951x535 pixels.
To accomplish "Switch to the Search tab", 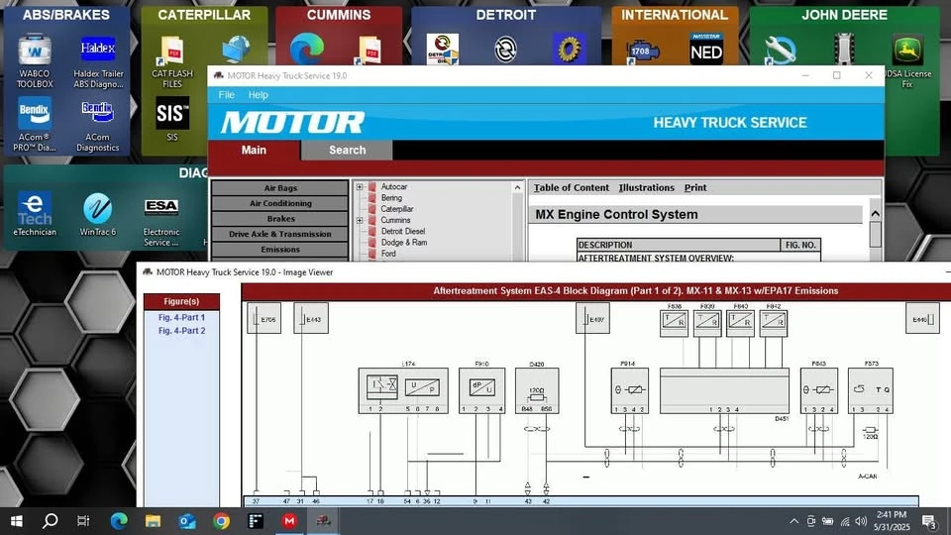I will pos(347,150).
